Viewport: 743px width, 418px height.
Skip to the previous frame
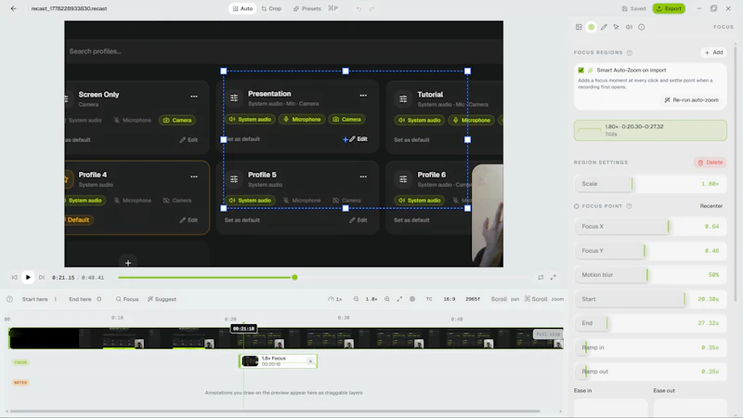(x=14, y=277)
